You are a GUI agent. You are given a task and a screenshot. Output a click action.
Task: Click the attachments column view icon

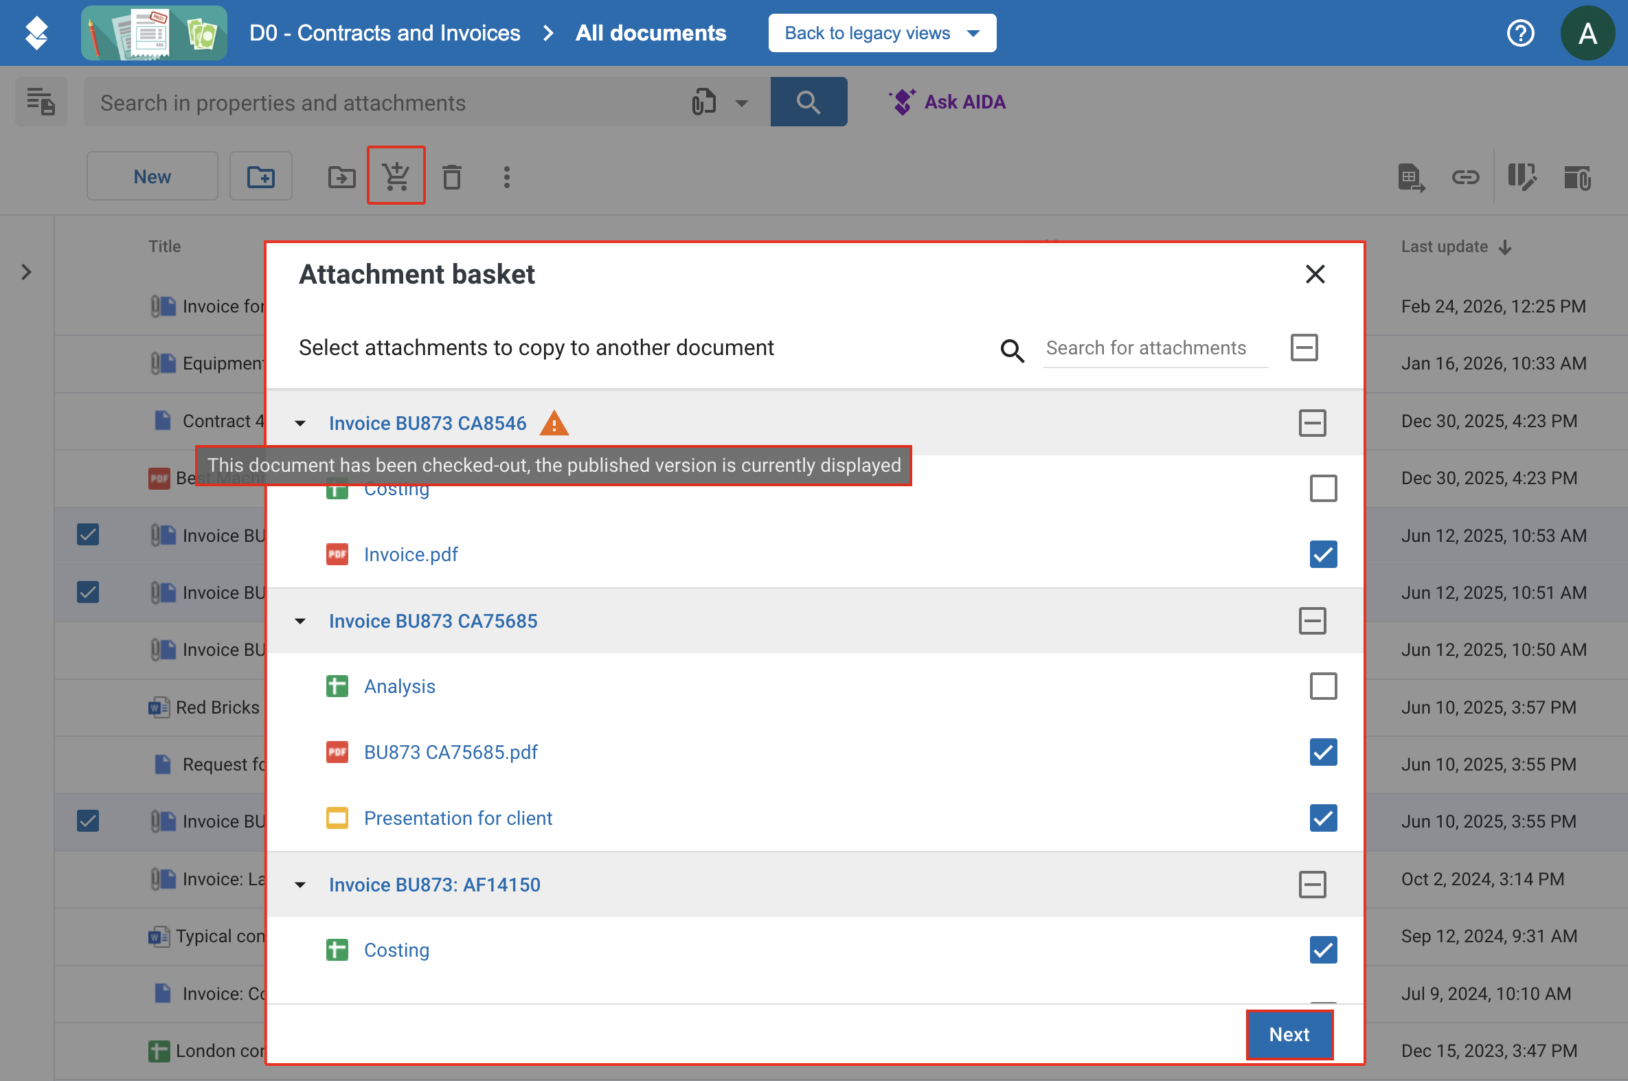click(1577, 178)
